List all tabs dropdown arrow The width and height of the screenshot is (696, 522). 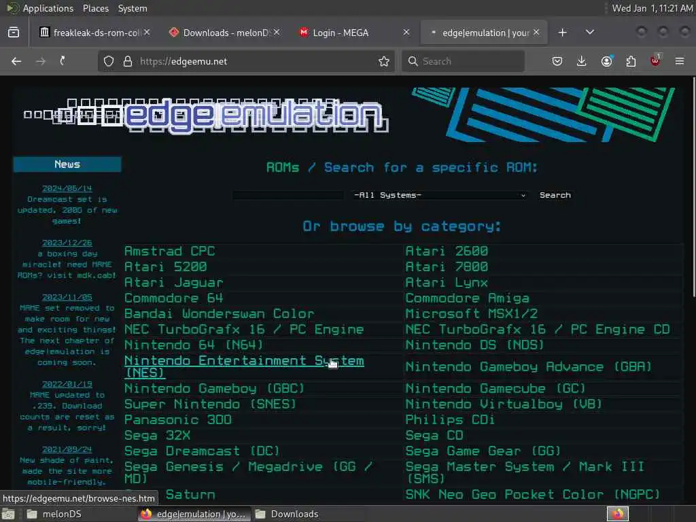coord(590,33)
